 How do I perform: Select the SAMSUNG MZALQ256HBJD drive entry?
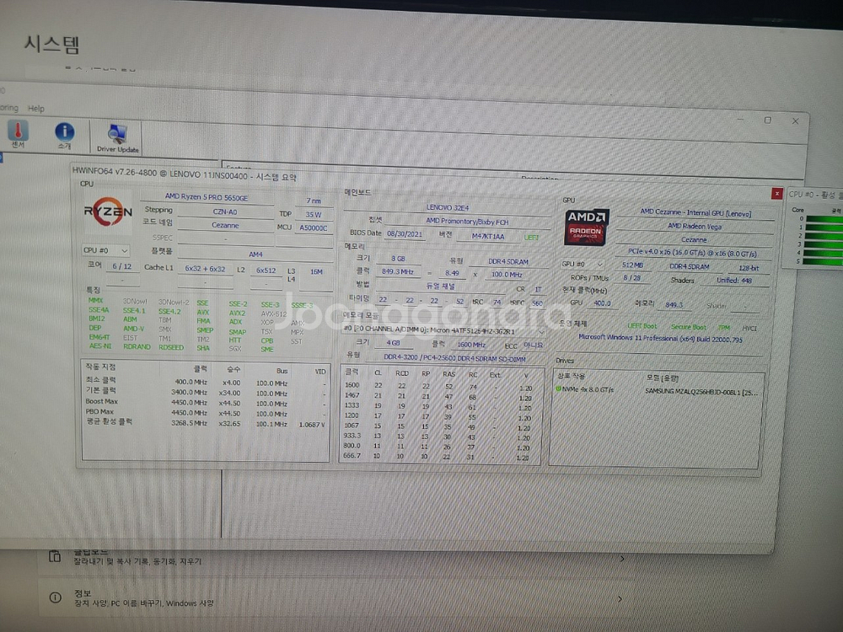(701, 392)
